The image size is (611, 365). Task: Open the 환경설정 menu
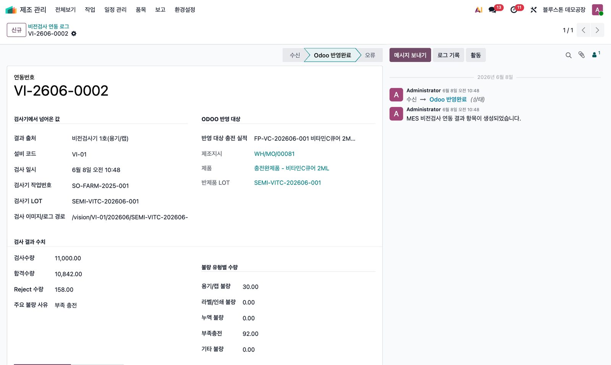click(x=185, y=10)
